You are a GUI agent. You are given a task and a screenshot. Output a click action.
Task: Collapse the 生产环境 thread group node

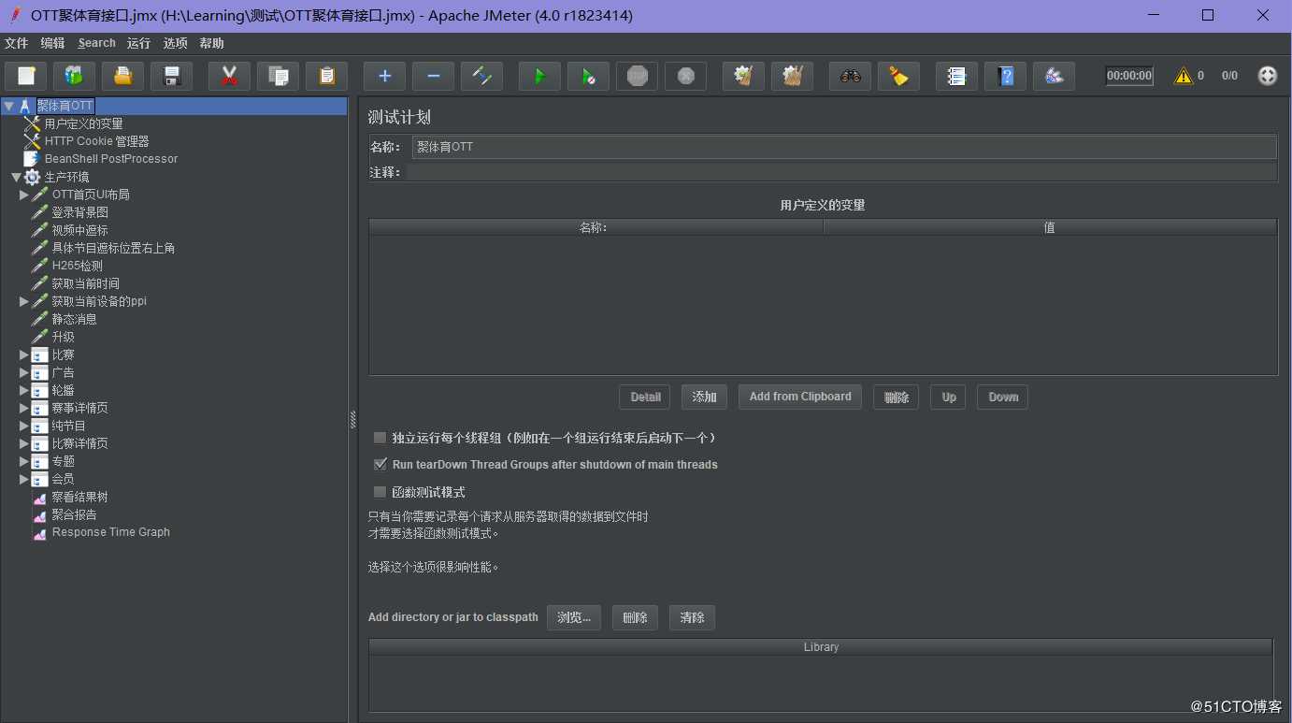(x=16, y=177)
